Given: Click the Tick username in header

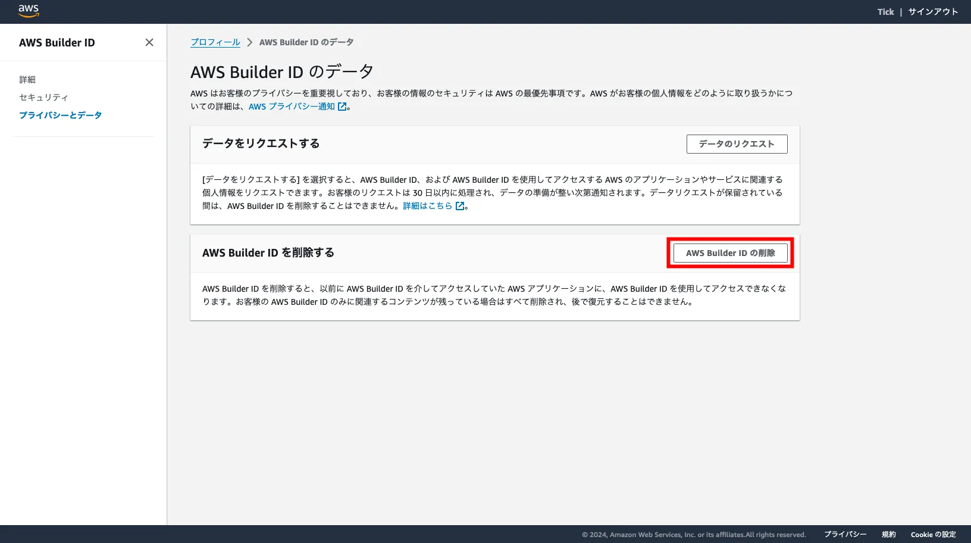Looking at the screenshot, I should coord(885,12).
